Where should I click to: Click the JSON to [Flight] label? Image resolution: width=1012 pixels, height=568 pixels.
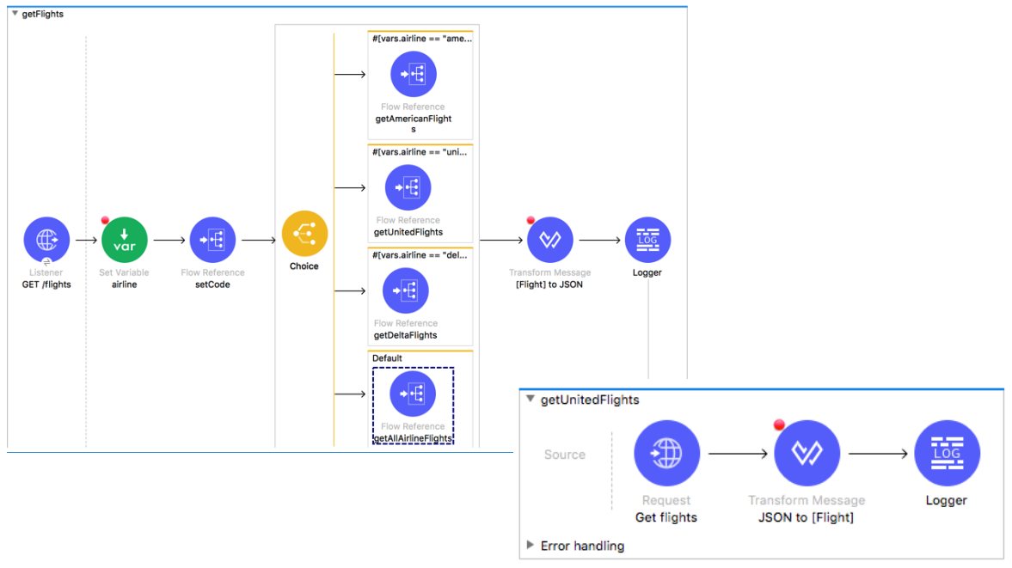click(x=807, y=517)
